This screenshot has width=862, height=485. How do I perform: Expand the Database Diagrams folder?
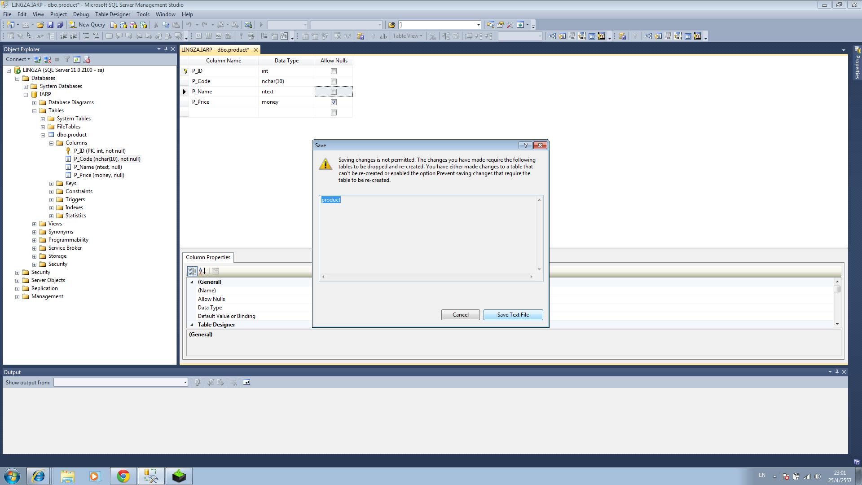click(x=34, y=102)
